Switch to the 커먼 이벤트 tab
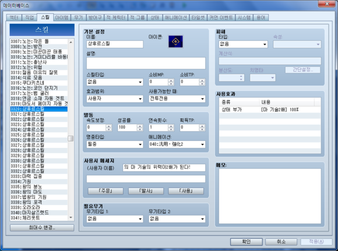This screenshot has height=251, width=338. click(x=221, y=17)
